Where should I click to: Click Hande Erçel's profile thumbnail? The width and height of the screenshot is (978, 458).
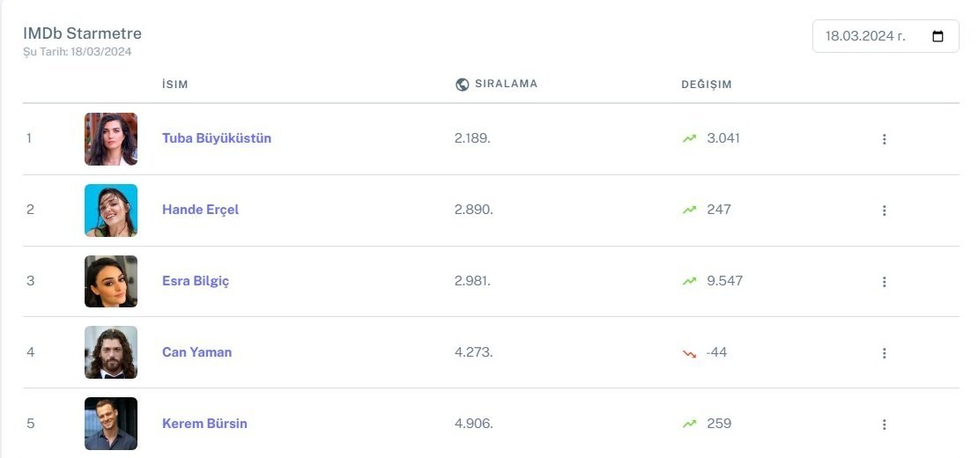[x=111, y=211]
